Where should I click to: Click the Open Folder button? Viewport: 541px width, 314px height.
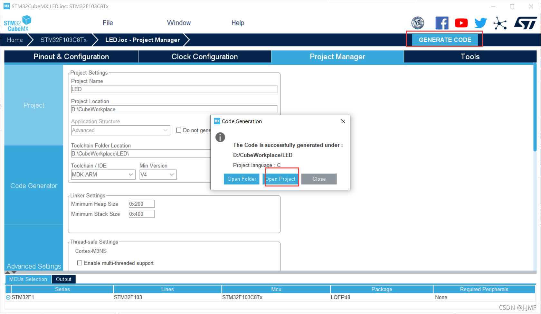point(242,179)
